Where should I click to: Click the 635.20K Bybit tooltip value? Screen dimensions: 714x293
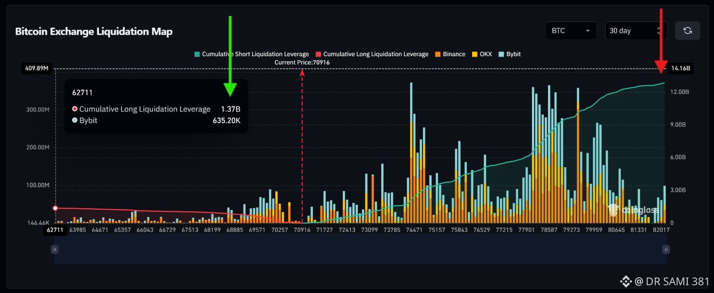[227, 120]
